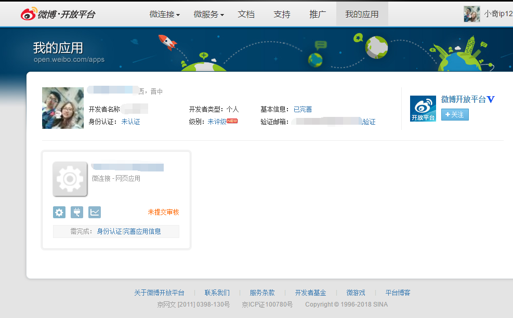Open the 完善应用信息 link
This screenshot has width=513, height=318.
(142, 231)
